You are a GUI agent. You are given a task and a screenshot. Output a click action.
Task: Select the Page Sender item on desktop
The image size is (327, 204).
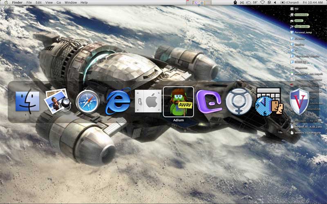tap(300, 27)
